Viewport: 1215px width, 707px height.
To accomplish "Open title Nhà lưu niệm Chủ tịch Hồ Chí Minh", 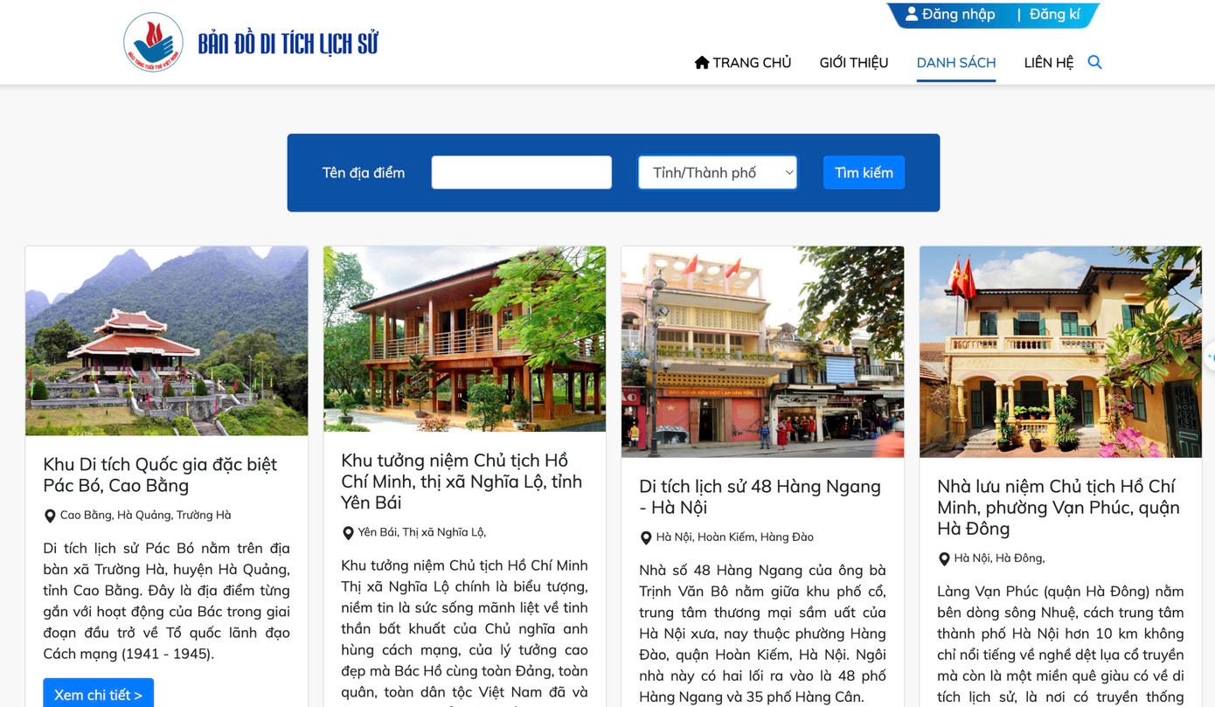I will tap(1059, 507).
